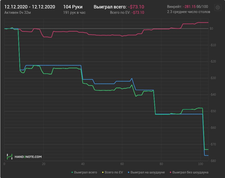Click the $0 label on the vertical axis
This screenshot has width=225, height=178.
pos(211,29)
